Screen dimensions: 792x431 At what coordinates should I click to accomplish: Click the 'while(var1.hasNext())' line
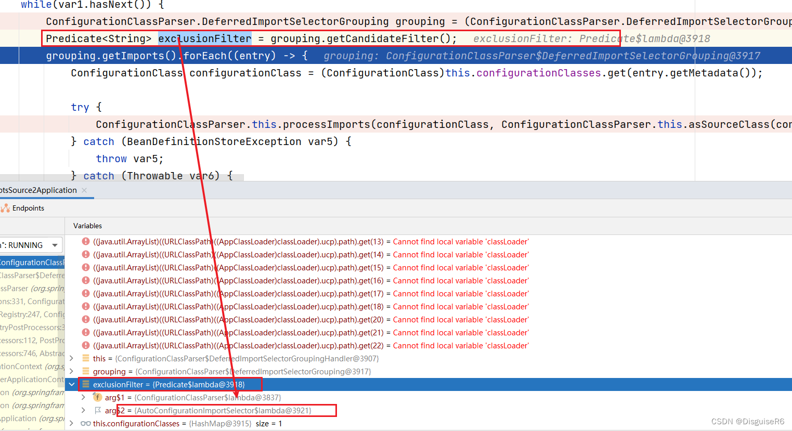[x=93, y=5]
